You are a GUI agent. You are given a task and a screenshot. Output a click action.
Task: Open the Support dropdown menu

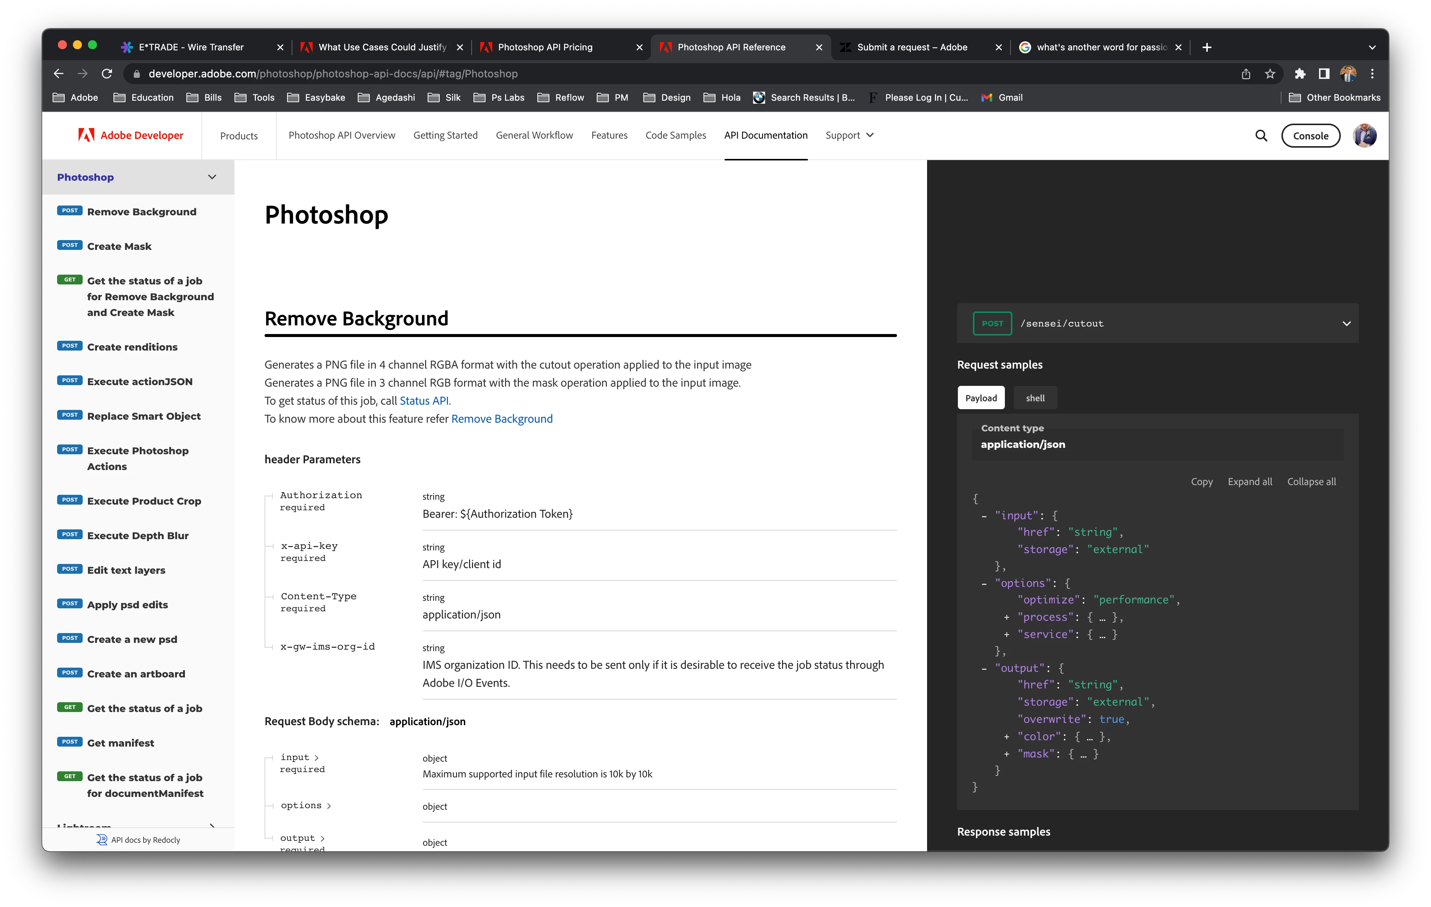click(849, 136)
